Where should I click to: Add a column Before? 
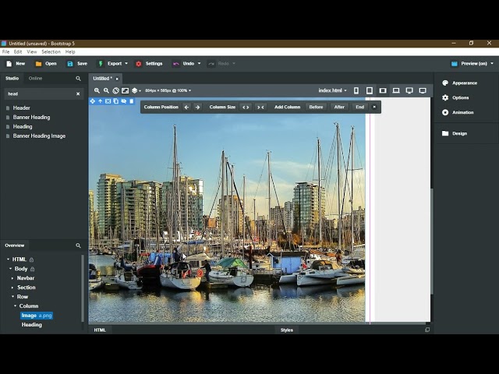pos(316,108)
